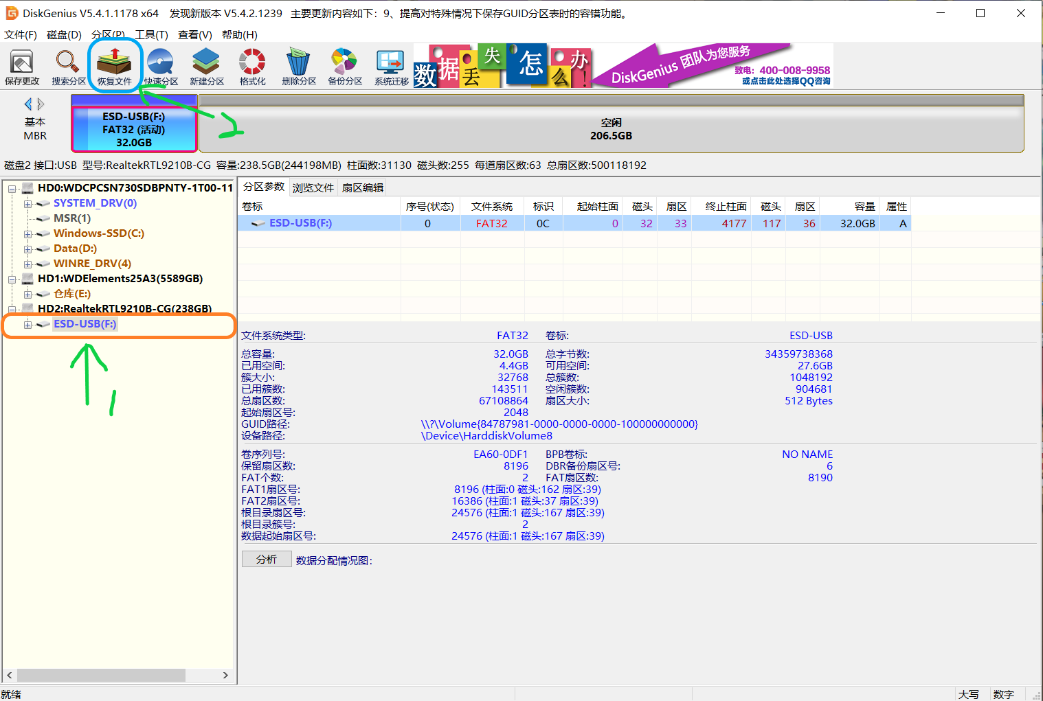Open the 文件(F) menu

[21, 34]
